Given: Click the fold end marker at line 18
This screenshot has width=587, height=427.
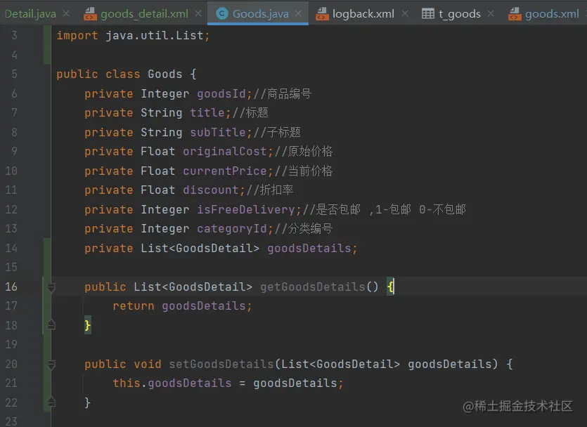Looking at the screenshot, I should (x=51, y=325).
